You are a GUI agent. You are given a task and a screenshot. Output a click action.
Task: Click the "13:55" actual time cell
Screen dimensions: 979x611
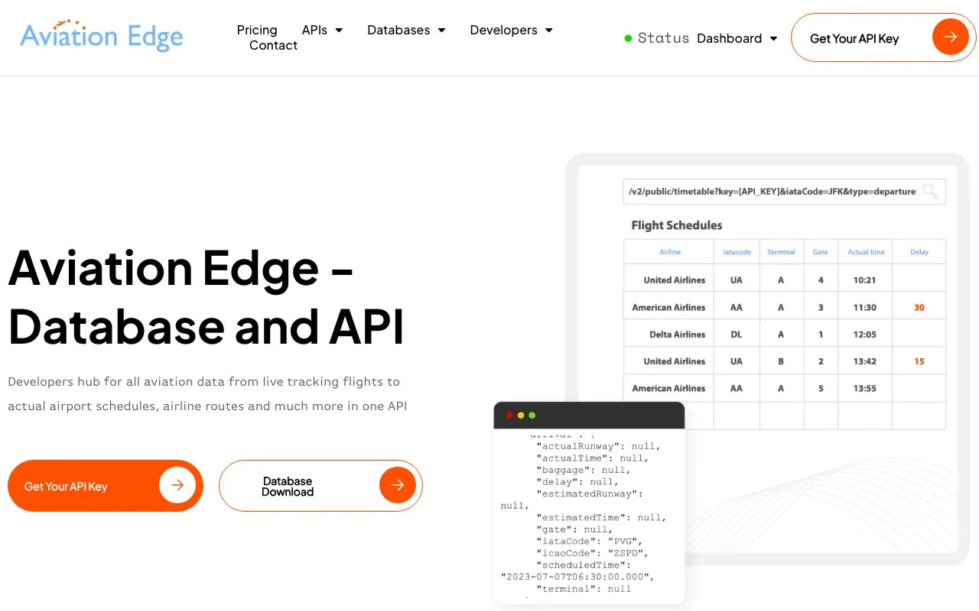(865, 389)
